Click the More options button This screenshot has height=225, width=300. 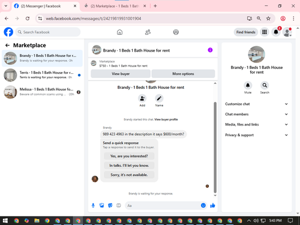[x=183, y=74]
